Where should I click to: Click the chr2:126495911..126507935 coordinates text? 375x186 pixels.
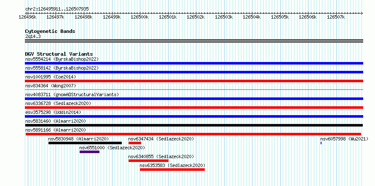coord(57,9)
